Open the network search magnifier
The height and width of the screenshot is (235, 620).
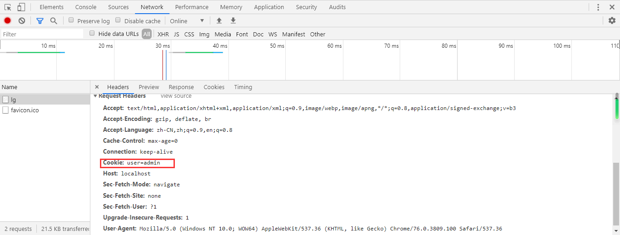coord(54,21)
